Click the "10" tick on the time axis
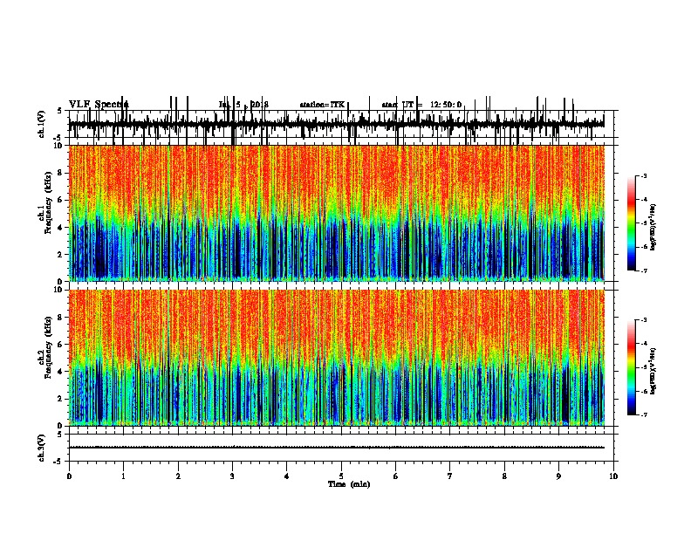This screenshot has width=691, height=534. tap(613, 476)
